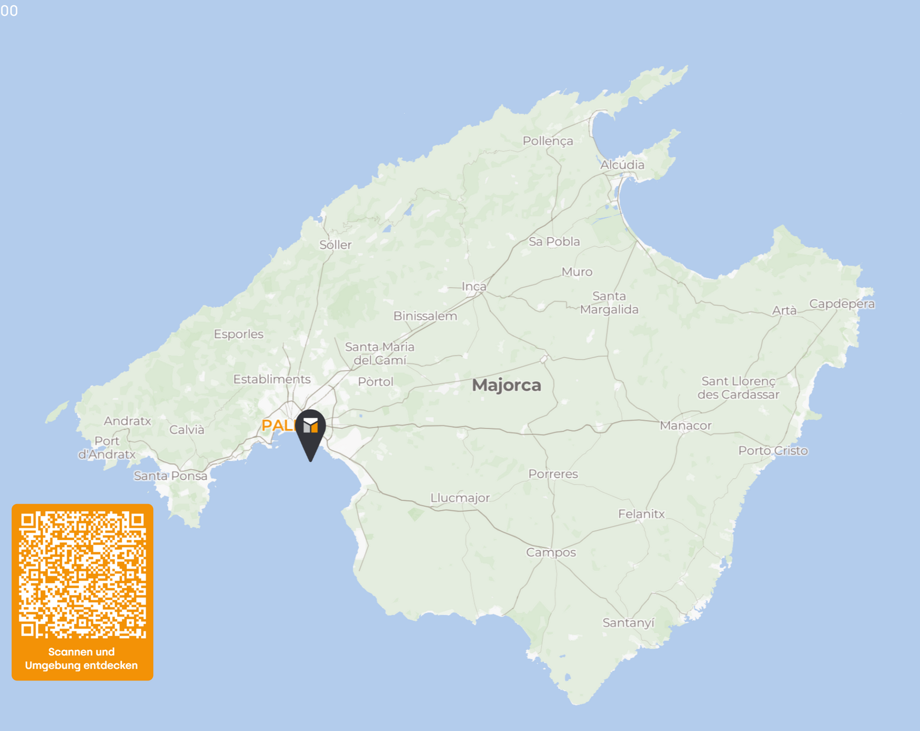Click the Inca town label

click(474, 287)
